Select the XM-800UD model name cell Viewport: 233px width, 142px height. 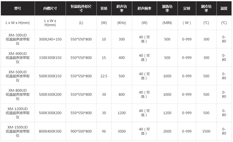pyautogui.click(x=17, y=94)
